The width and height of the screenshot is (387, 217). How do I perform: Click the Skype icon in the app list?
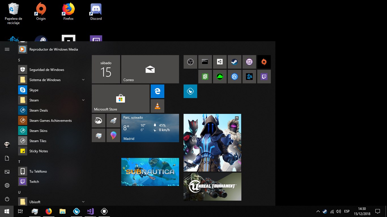23,90
